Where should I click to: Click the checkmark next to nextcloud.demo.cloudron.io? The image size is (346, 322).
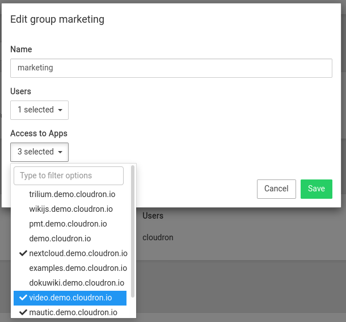tap(23, 253)
